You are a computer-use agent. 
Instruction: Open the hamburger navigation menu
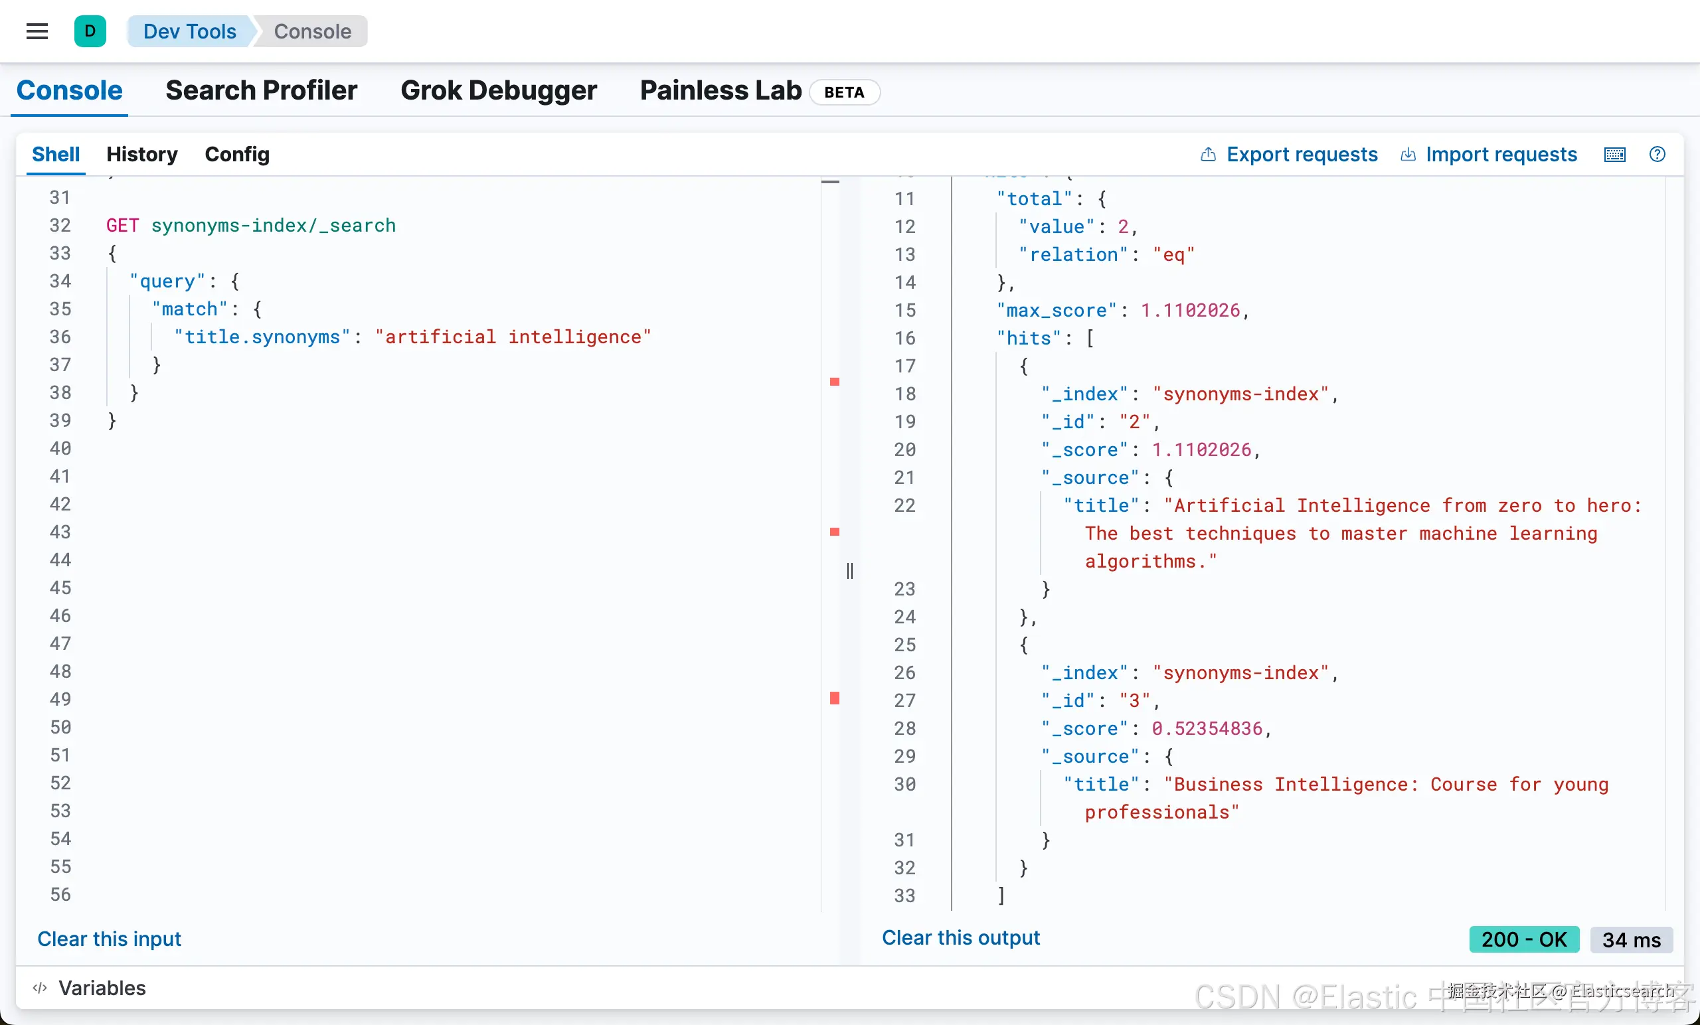click(x=37, y=31)
